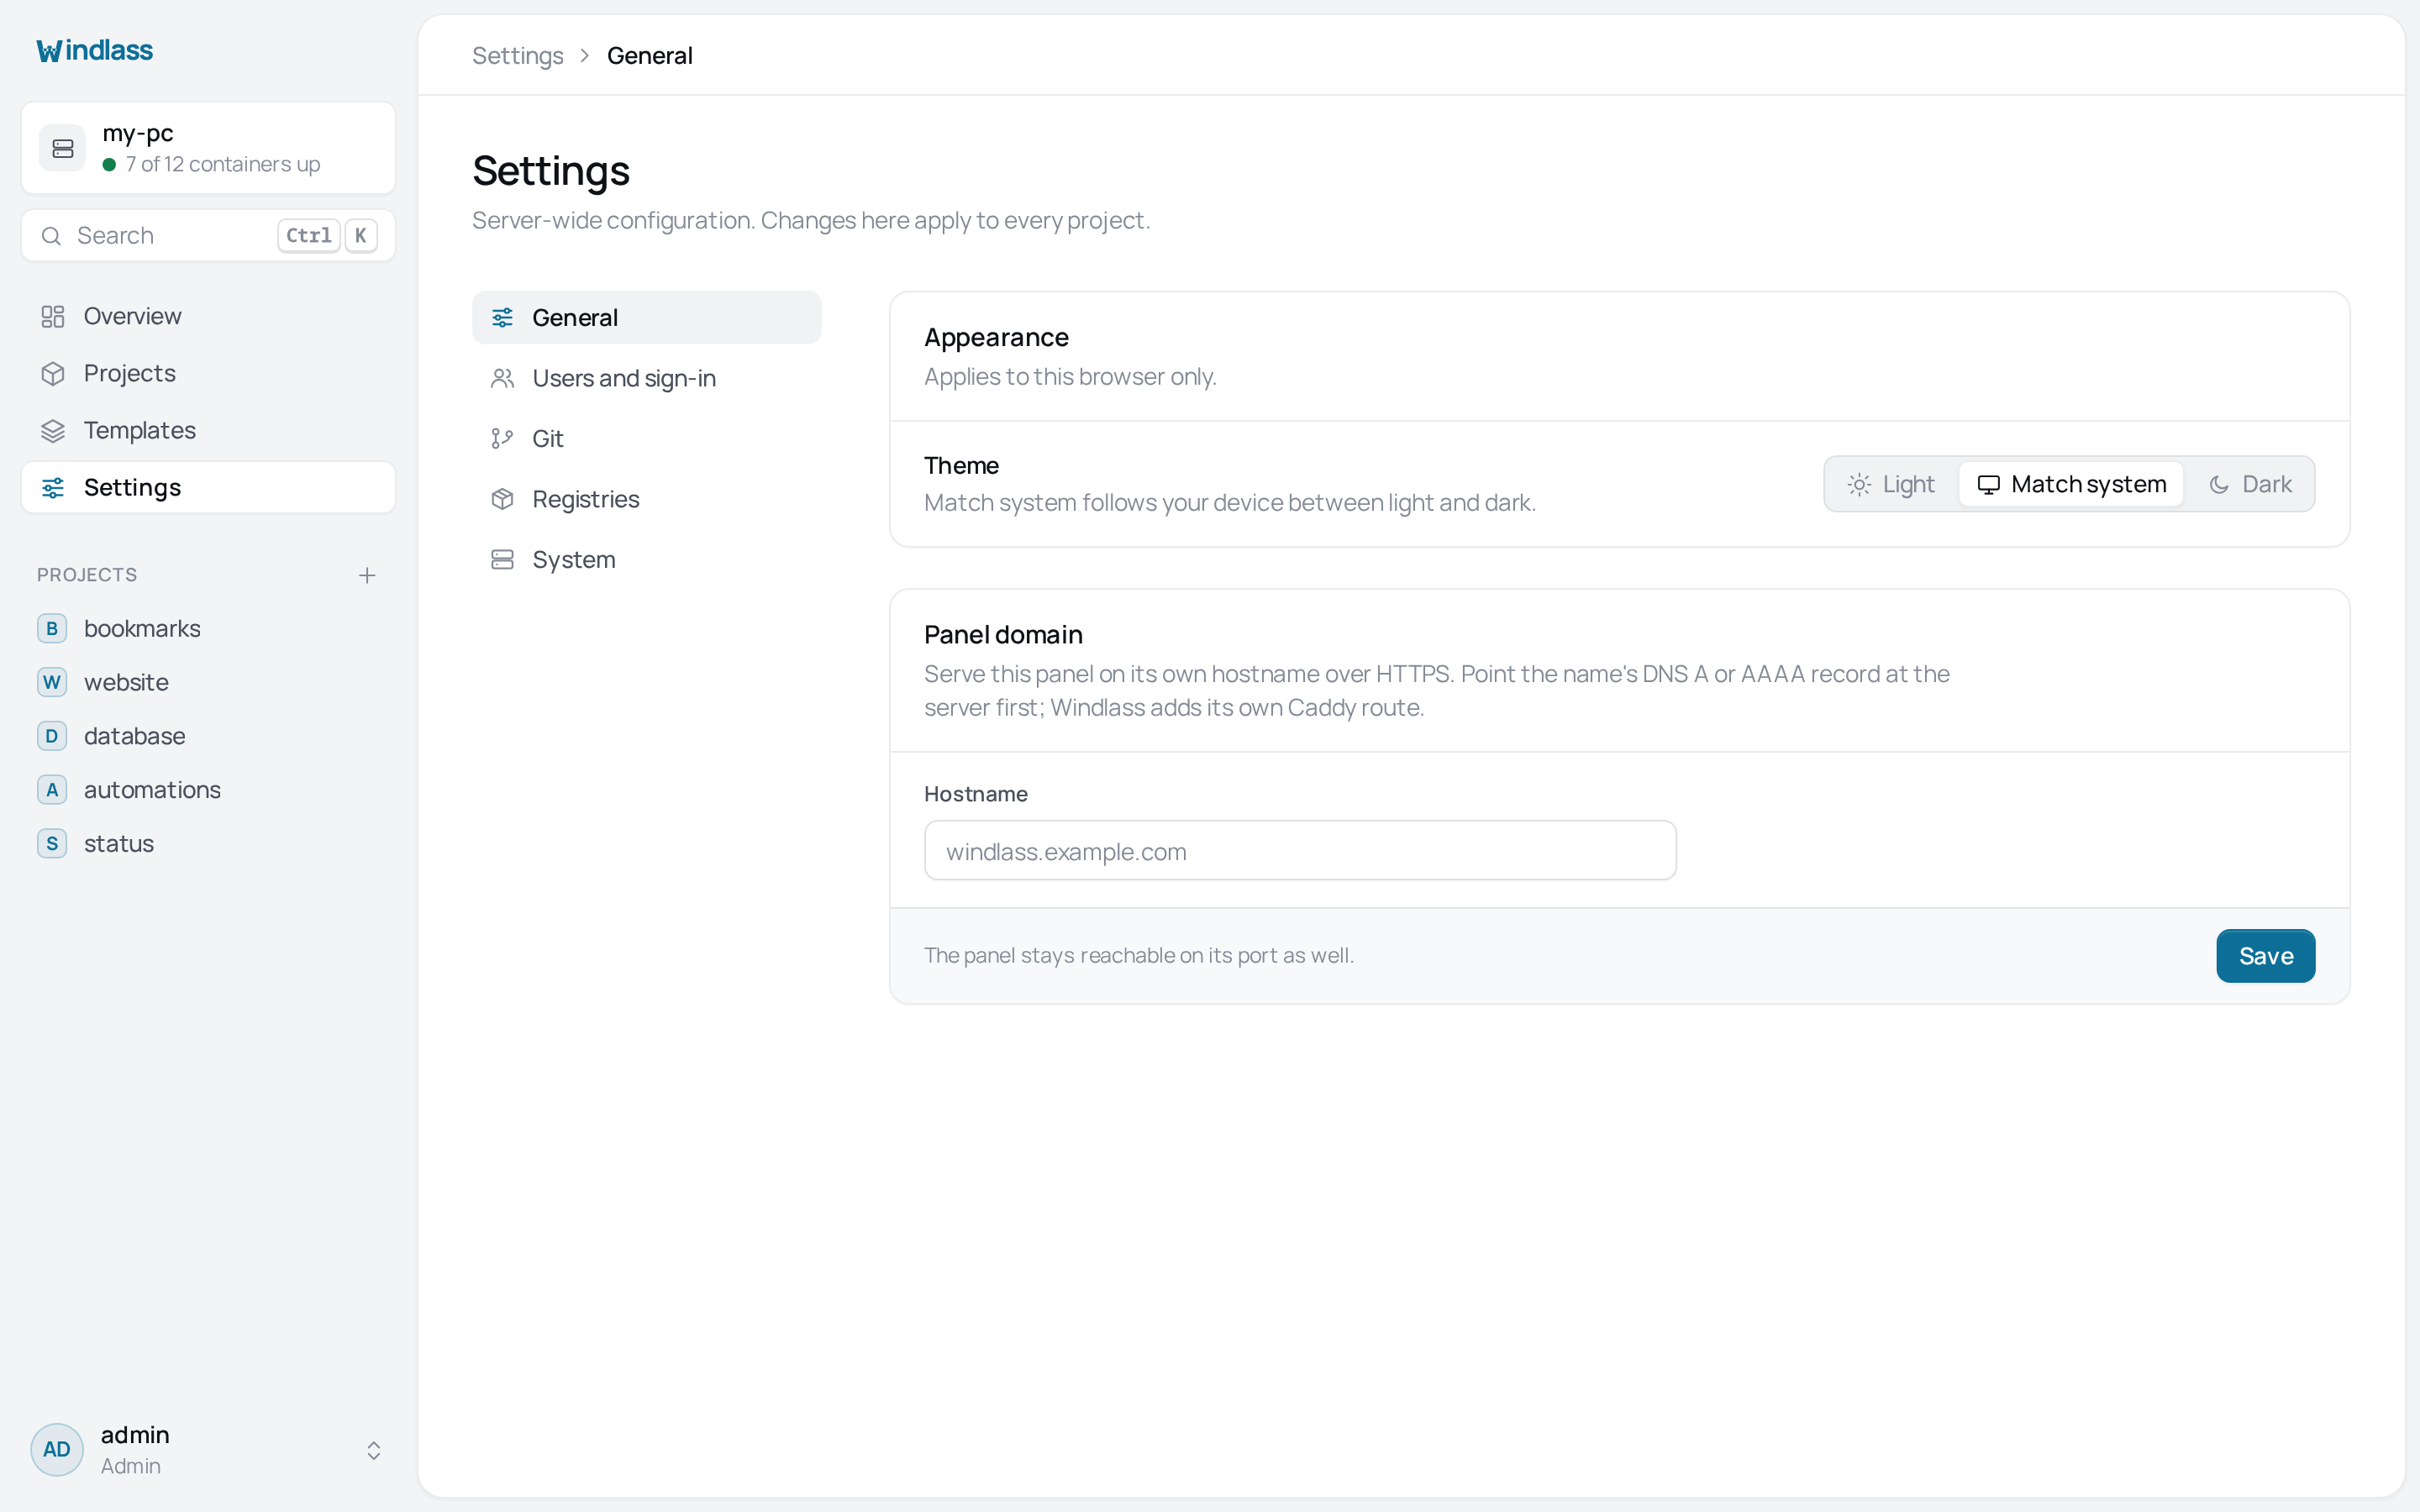Image resolution: width=2420 pixels, height=1512 pixels.
Task: Click the AD avatar
Action: coord(57,1449)
